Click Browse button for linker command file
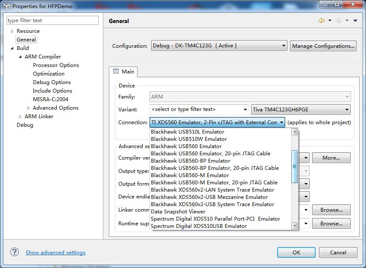The image size is (366, 268). tap(331, 210)
